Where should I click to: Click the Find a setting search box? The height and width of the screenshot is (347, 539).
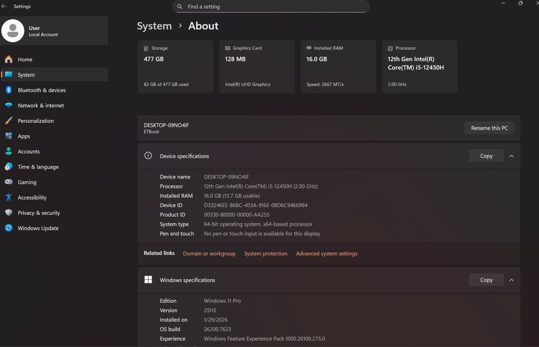(271, 6)
